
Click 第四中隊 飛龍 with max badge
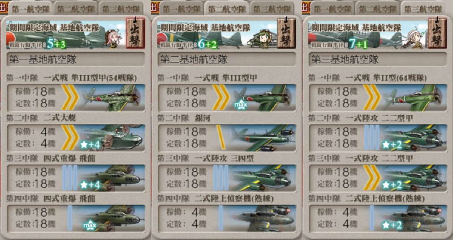pyautogui.click(x=76, y=219)
